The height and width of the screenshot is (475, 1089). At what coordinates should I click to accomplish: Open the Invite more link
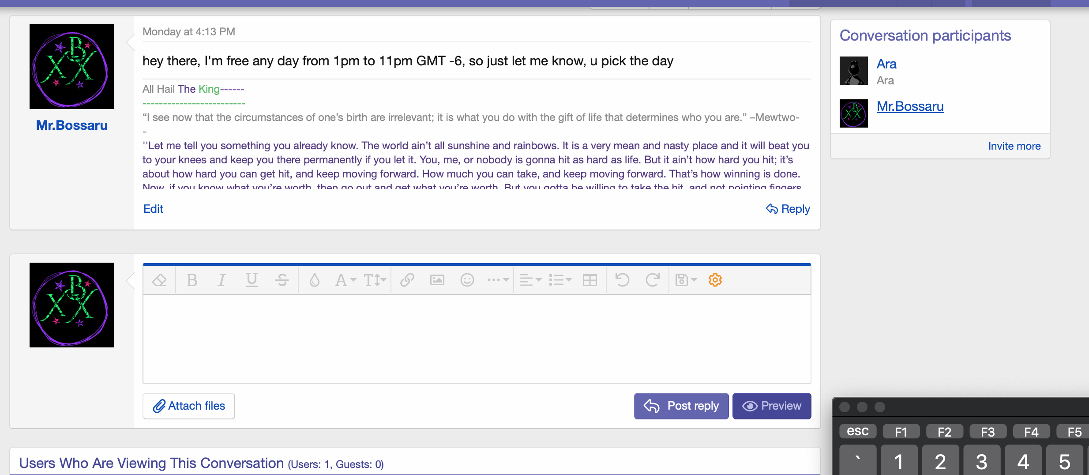click(1014, 146)
